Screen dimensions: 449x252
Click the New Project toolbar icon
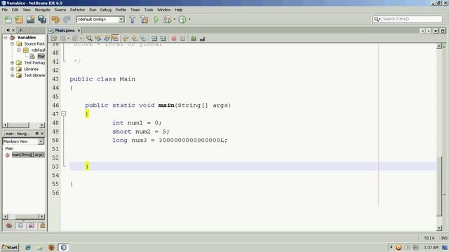[x=19, y=20]
